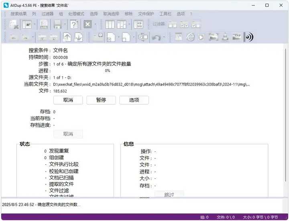The image size is (289, 221).
Task: Open with Internet Explorer icon
Action: 190,37
